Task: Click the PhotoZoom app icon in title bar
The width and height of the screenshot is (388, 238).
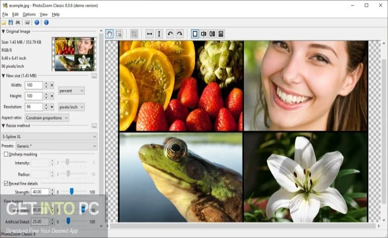Action: (x=5, y=5)
